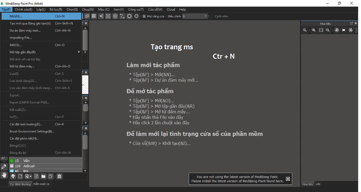Screen dimensions: 361x192
Task: Open Xem(V) menu
Action: tap(118, 10)
